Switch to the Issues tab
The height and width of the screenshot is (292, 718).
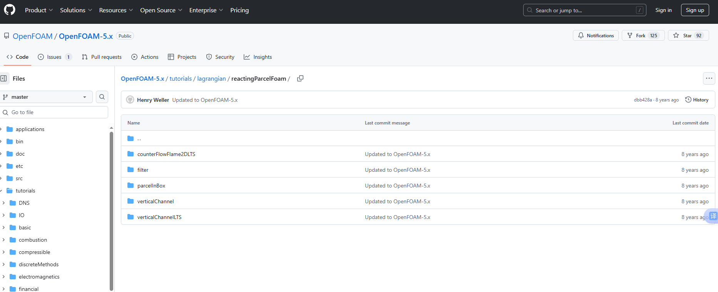(55, 57)
